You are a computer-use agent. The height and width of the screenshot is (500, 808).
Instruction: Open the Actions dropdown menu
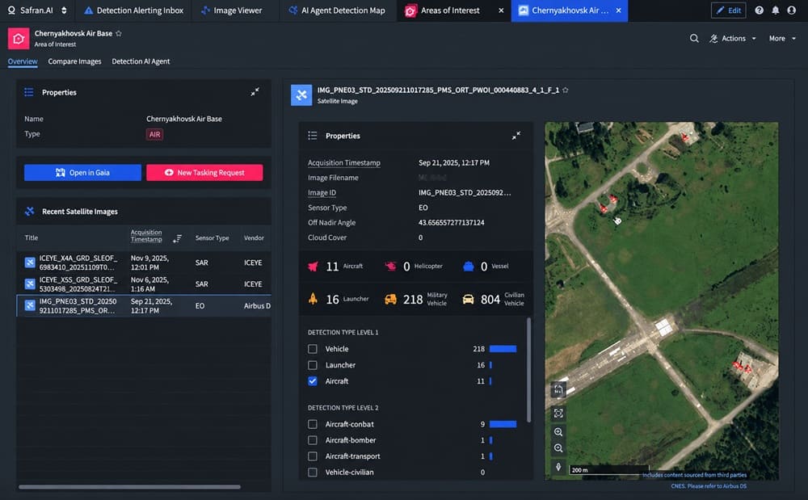[733, 38]
